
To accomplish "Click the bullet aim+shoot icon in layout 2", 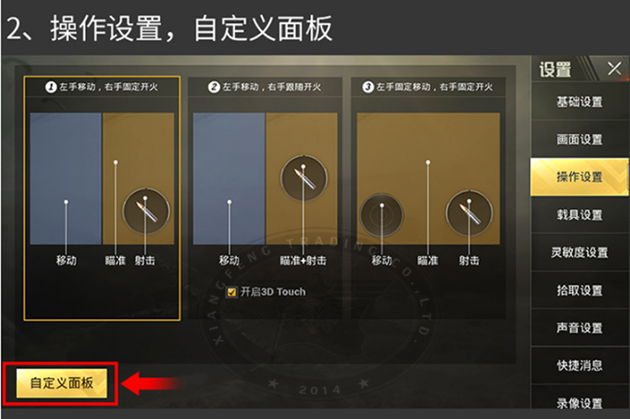I will (304, 178).
